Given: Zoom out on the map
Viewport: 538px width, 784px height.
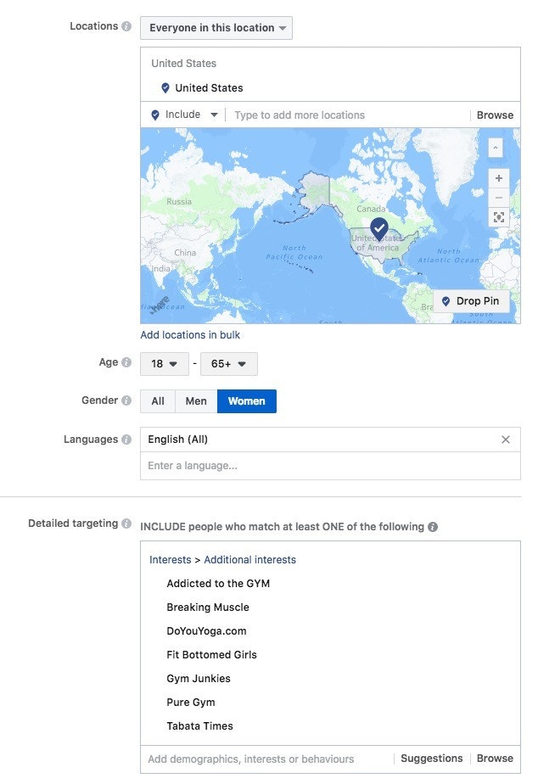Looking at the screenshot, I should click(498, 197).
